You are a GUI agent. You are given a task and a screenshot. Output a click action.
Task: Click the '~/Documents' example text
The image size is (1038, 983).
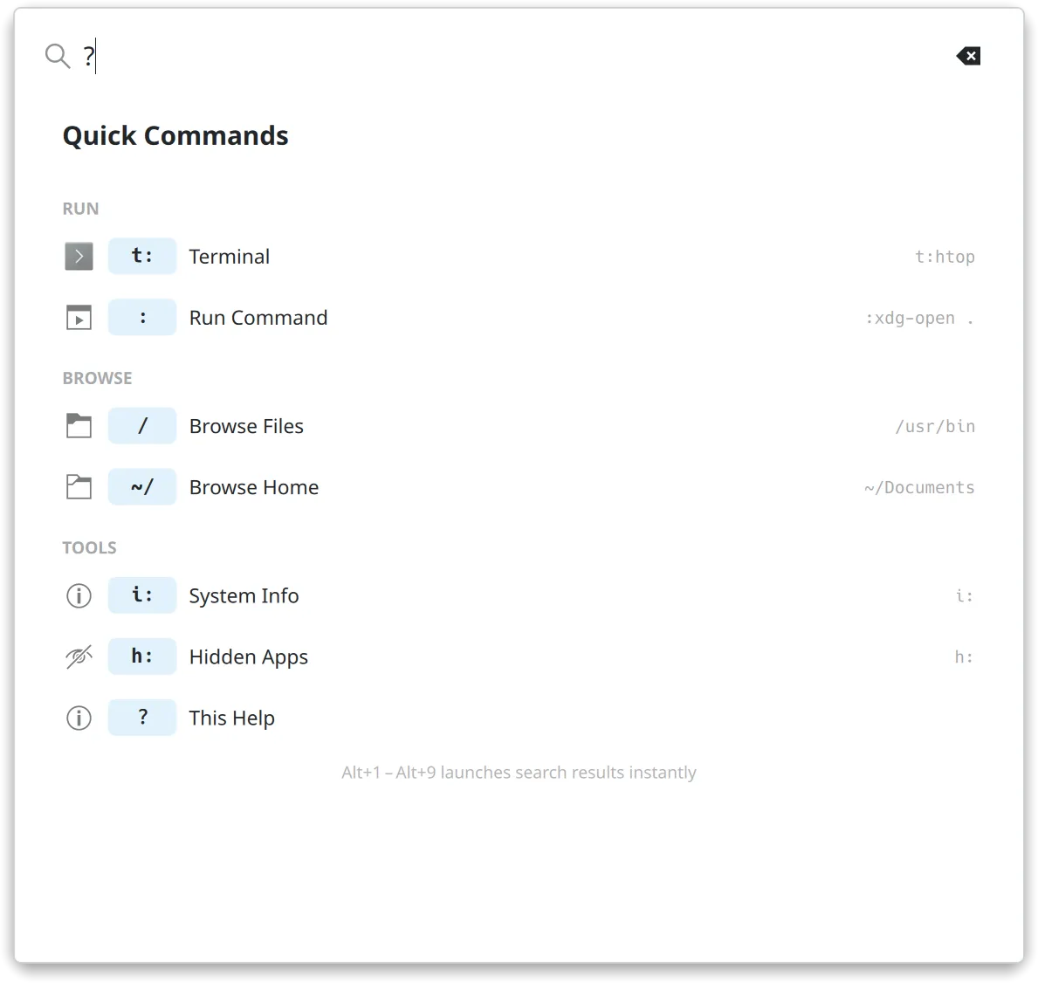[919, 488]
